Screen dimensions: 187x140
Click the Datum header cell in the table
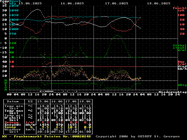coord(13,101)
